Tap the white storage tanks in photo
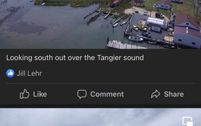The height and width of the screenshot is (126, 201). click(x=156, y=22)
